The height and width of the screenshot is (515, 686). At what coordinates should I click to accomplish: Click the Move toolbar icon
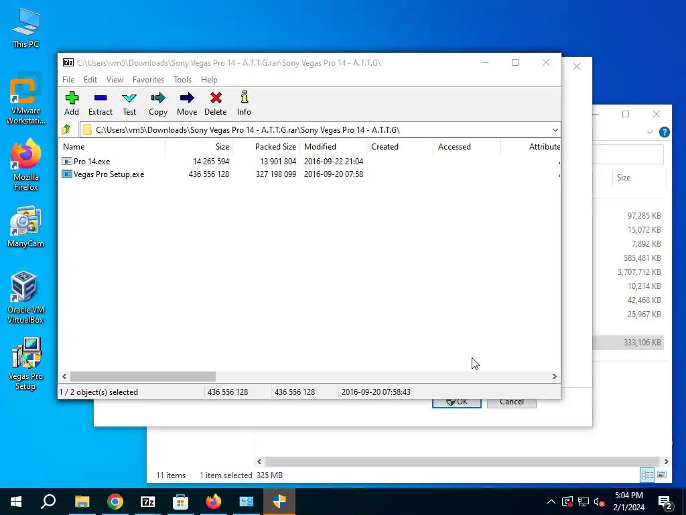(x=187, y=103)
